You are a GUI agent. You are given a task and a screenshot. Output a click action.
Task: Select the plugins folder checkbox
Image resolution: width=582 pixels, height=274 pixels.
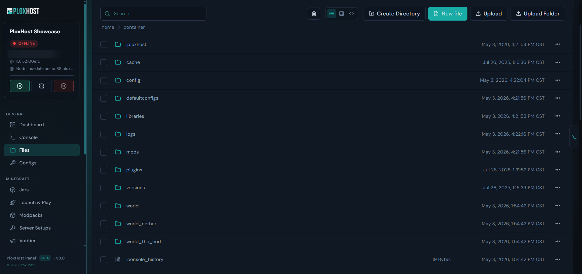click(x=104, y=170)
